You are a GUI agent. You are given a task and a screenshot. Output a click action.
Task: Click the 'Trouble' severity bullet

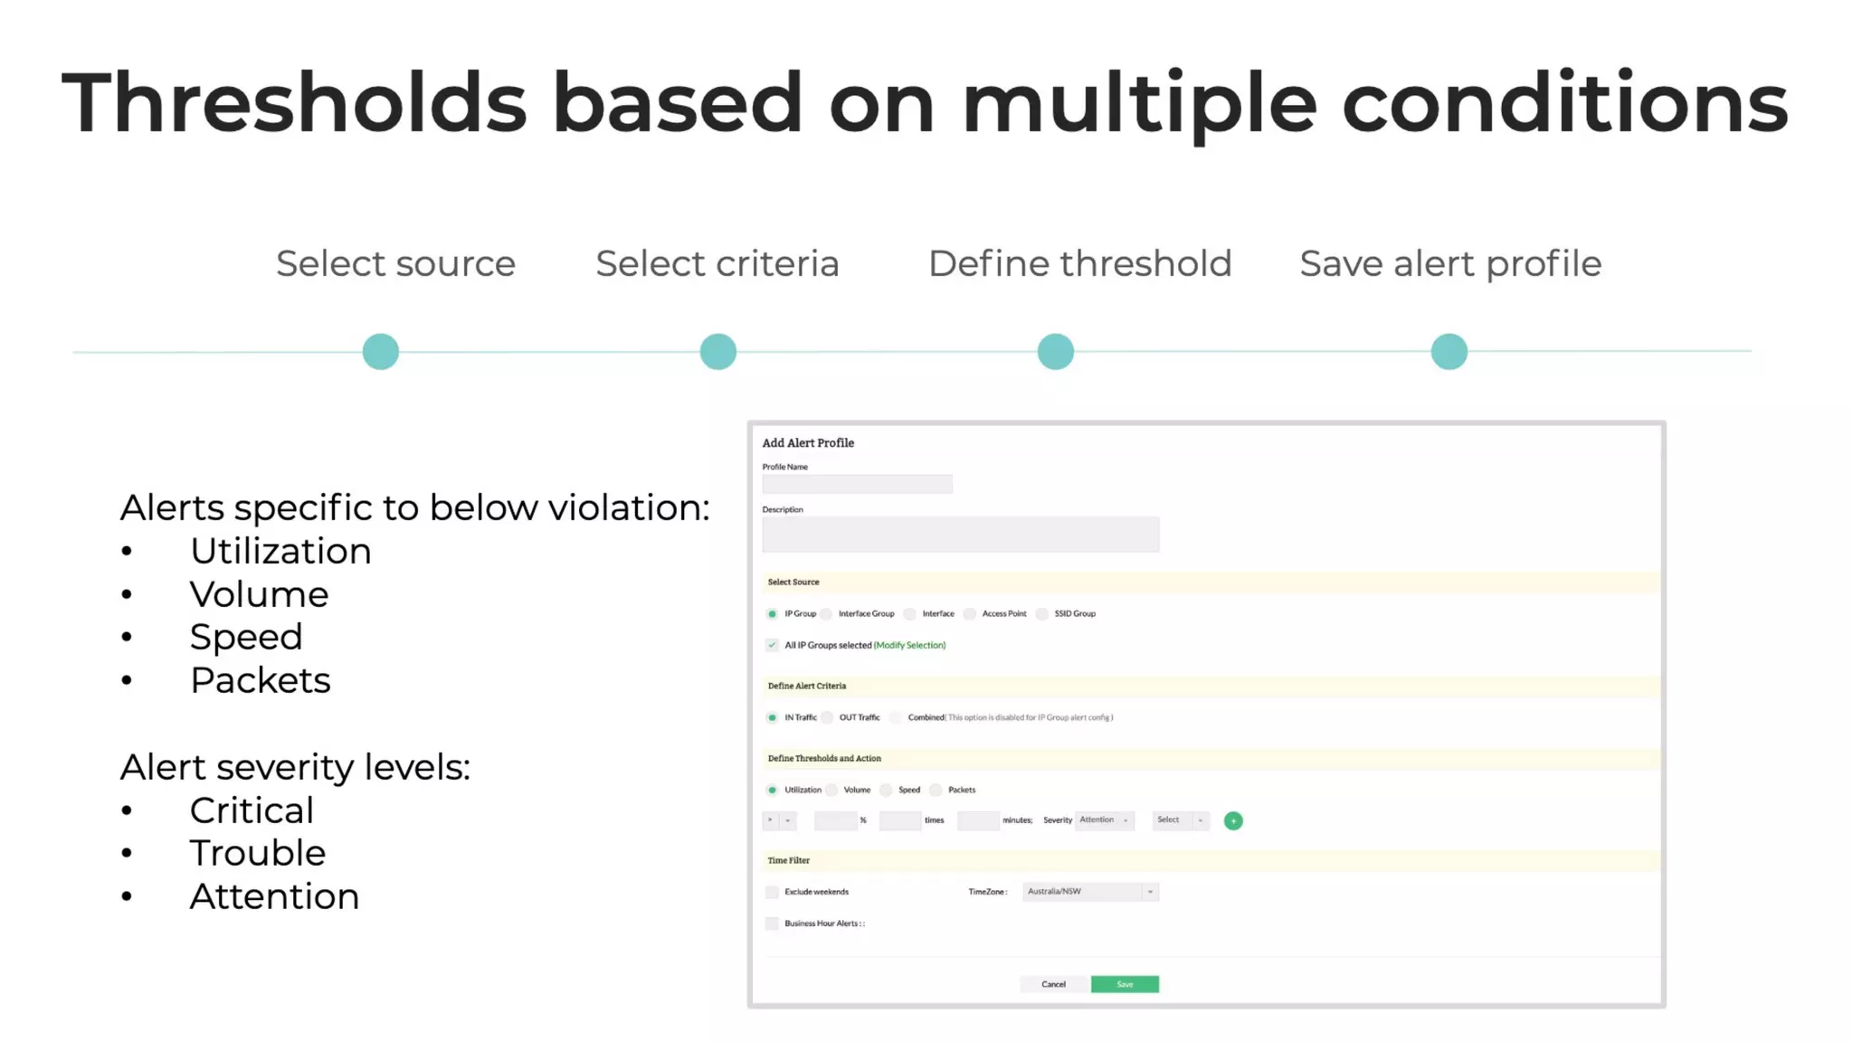tap(258, 853)
